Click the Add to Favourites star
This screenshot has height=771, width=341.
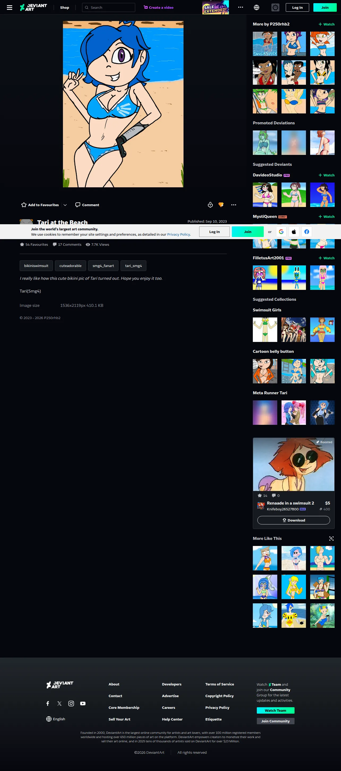pyautogui.click(x=24, y=205)
